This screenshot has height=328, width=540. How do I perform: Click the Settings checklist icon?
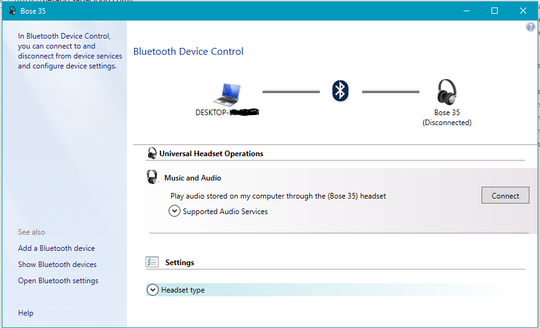coord(152,262)
